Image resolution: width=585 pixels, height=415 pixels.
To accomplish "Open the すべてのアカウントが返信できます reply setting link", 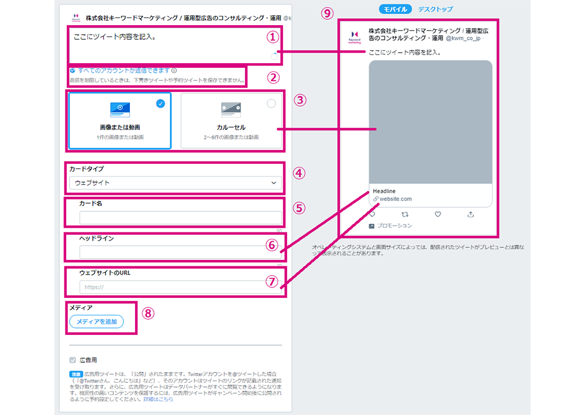I will 124,71.
